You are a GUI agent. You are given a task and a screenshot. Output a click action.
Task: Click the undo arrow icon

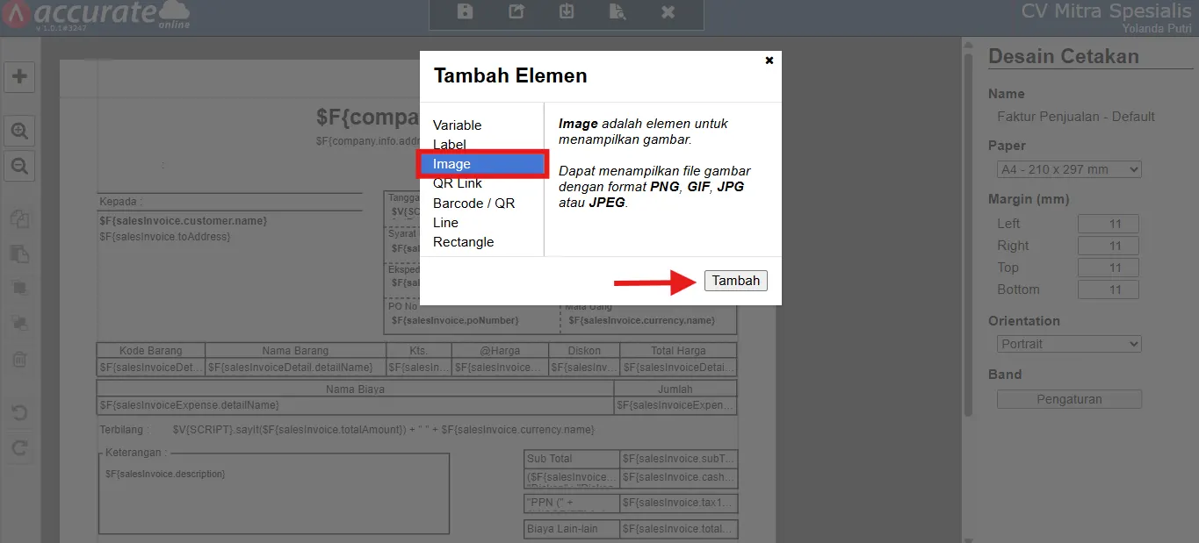click(x=19, y=412)
